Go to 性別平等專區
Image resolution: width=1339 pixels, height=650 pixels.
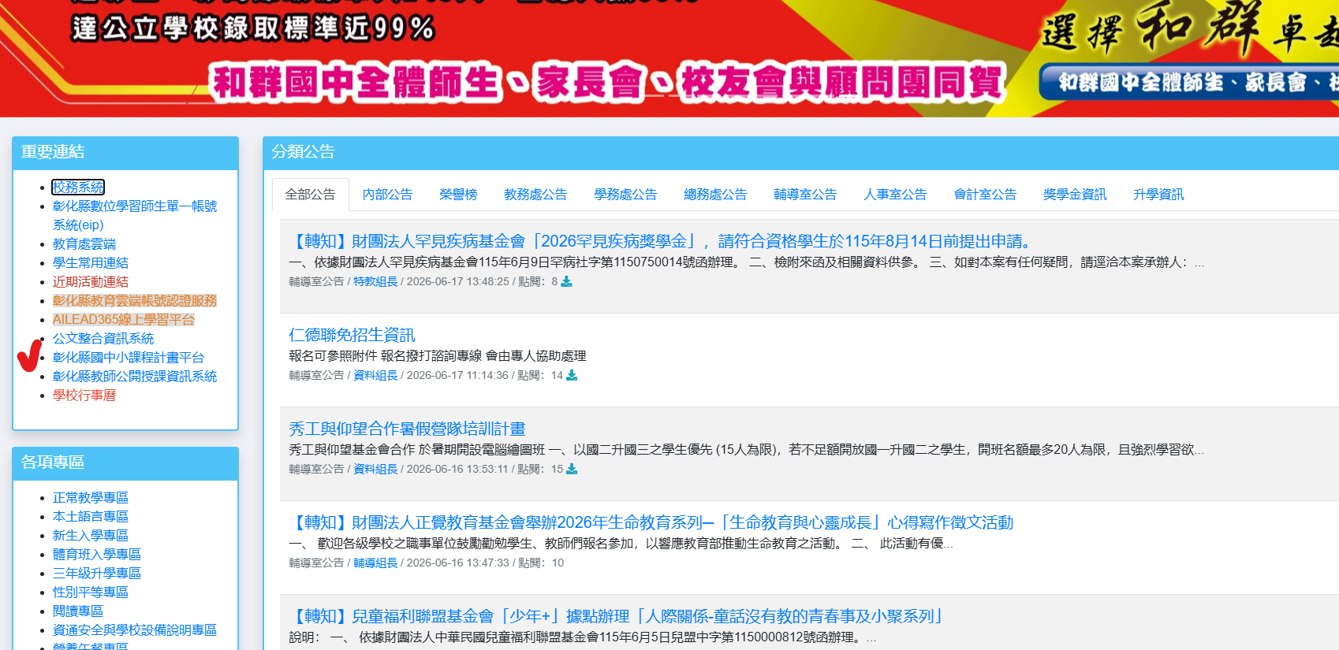[x=91, y=592]
